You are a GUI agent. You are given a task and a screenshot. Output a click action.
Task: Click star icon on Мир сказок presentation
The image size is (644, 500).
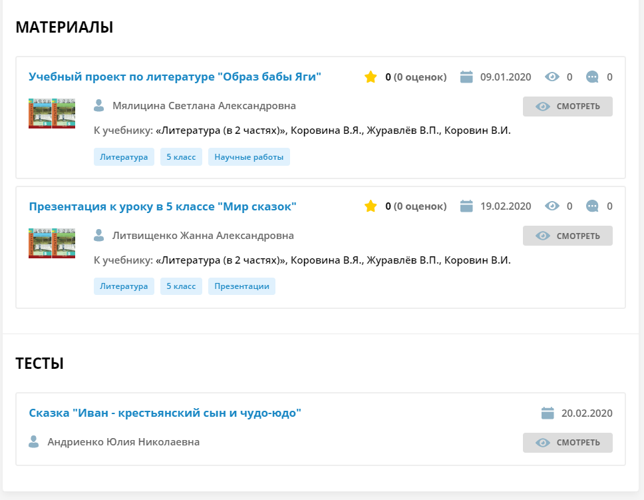pos(371,206)
